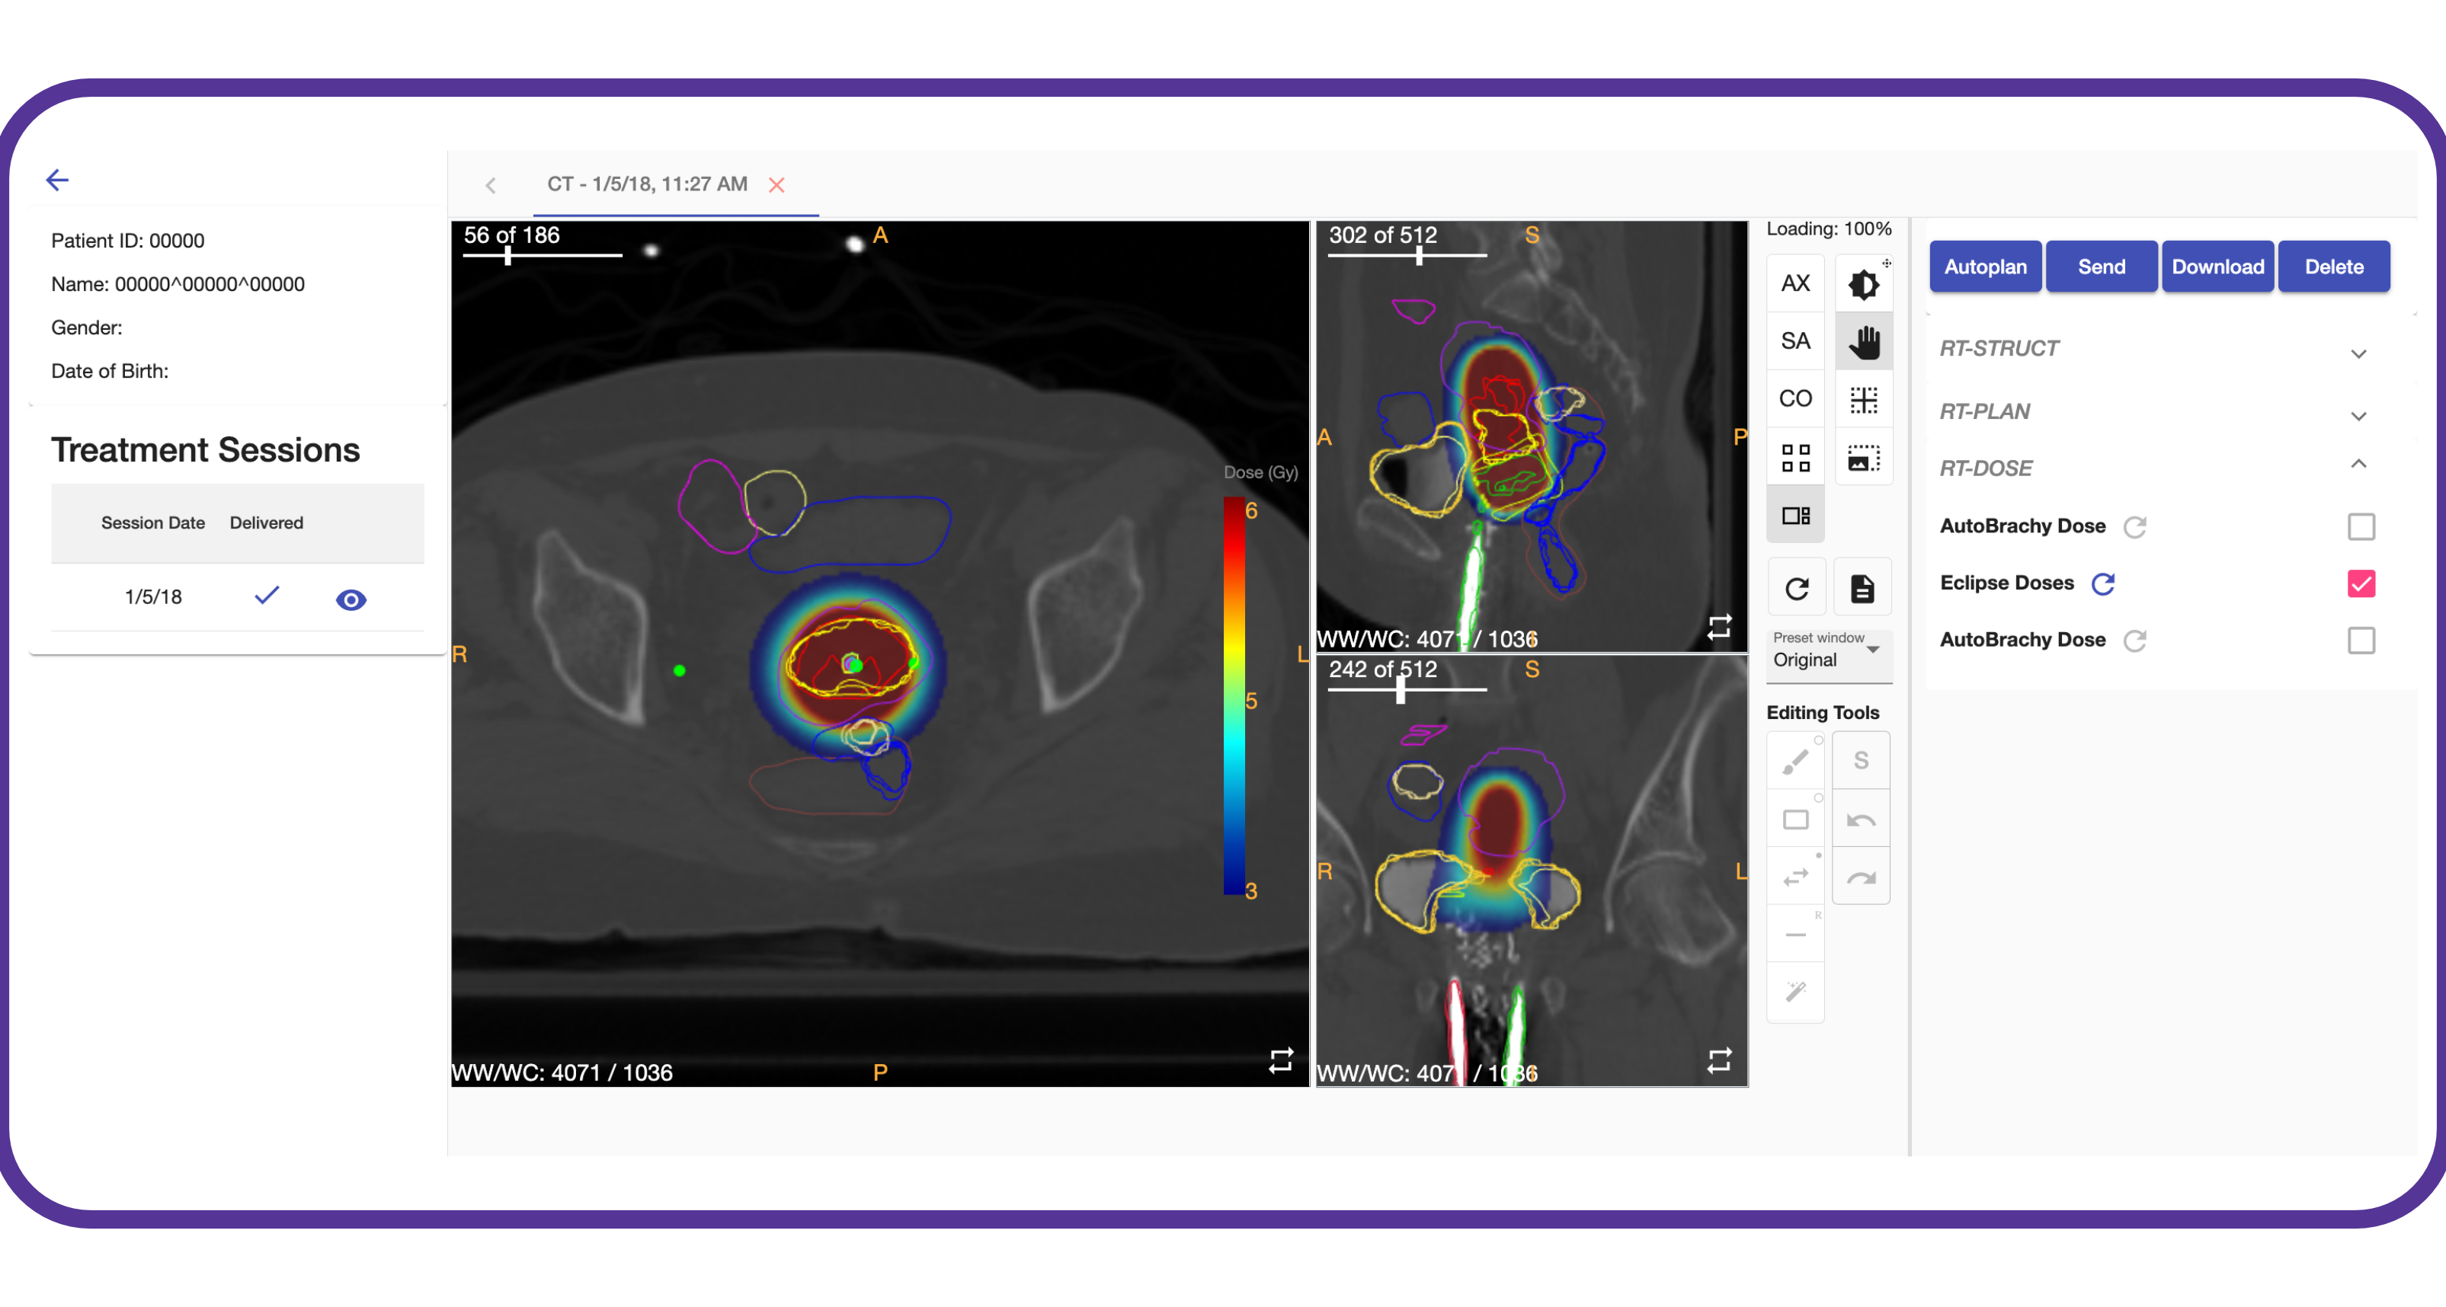Image resolution: width=2446 pixels, height=1307 pixels.
Task: Expand the RT-STRUCT section
Action: 2358,353
